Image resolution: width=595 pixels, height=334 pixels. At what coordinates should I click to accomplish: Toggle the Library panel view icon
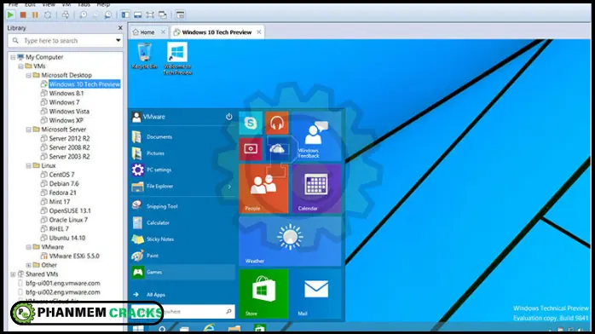pyautogui.click(x=125, y=14)
